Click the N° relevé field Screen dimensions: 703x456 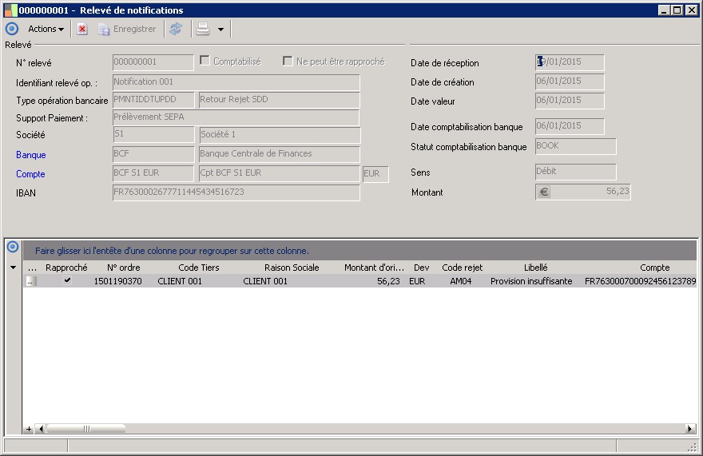(153, 62)
